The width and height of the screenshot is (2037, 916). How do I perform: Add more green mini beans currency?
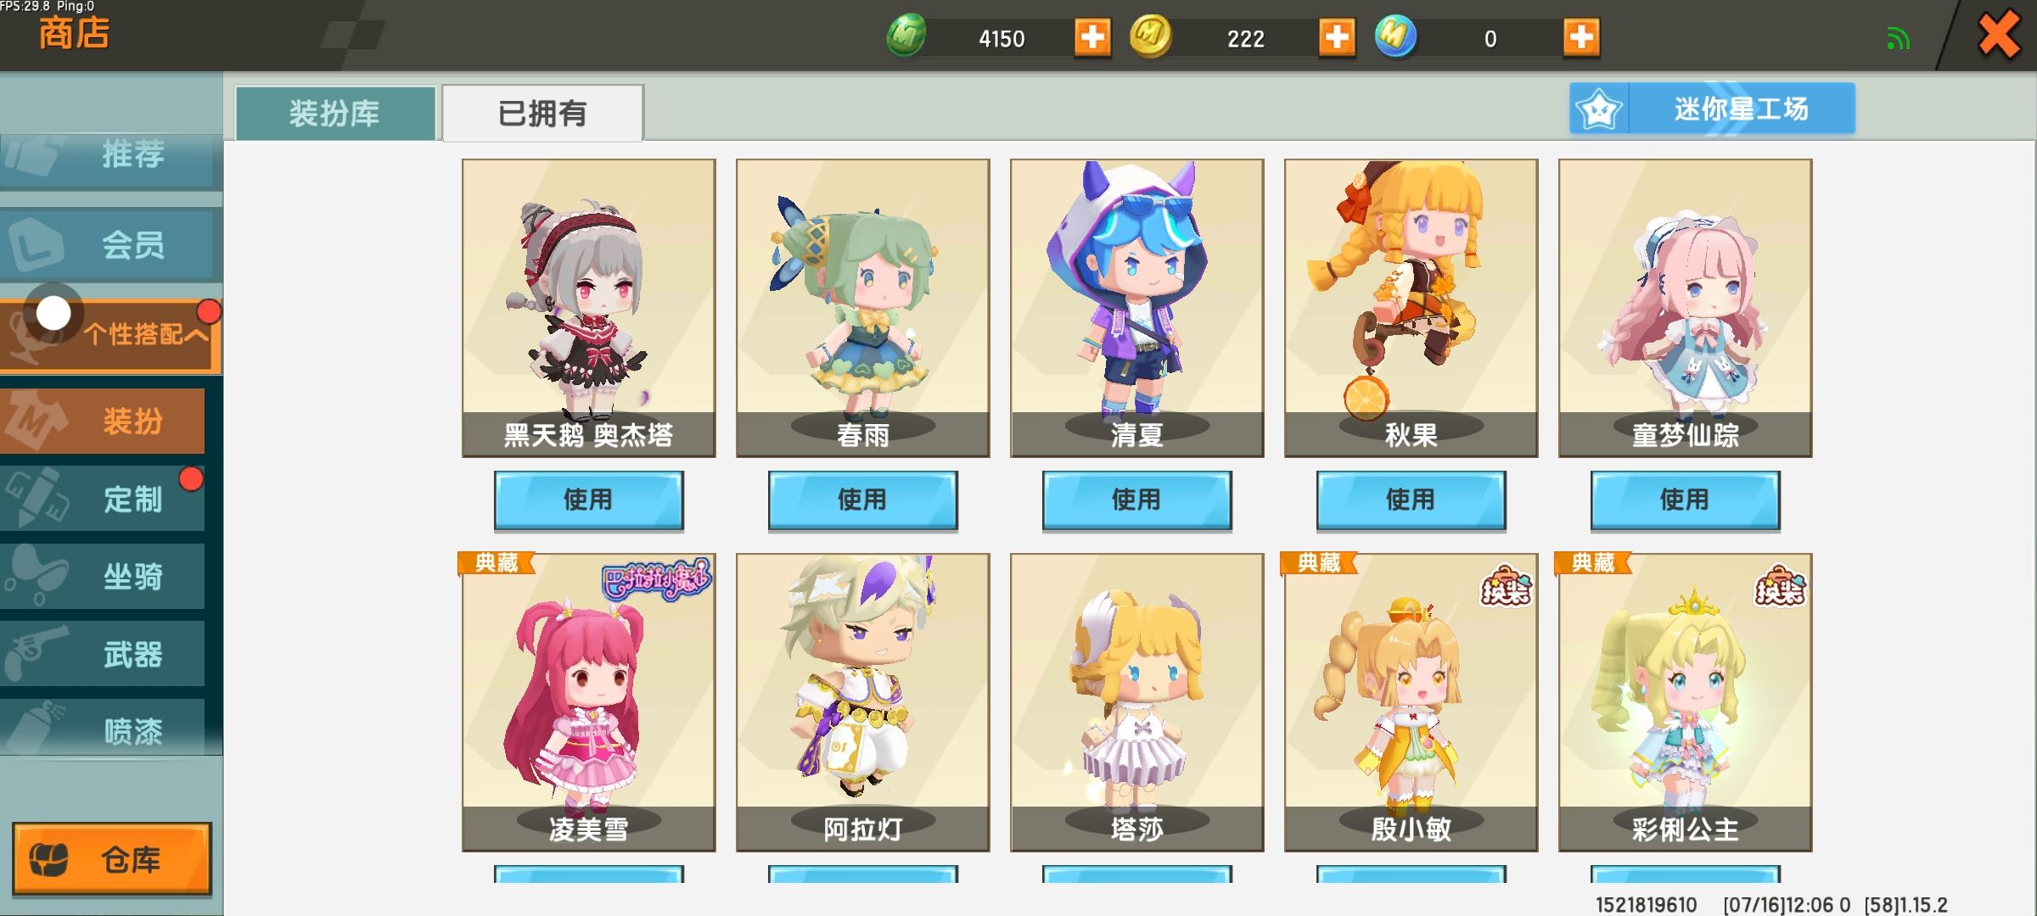click(x=1092, y=37)
